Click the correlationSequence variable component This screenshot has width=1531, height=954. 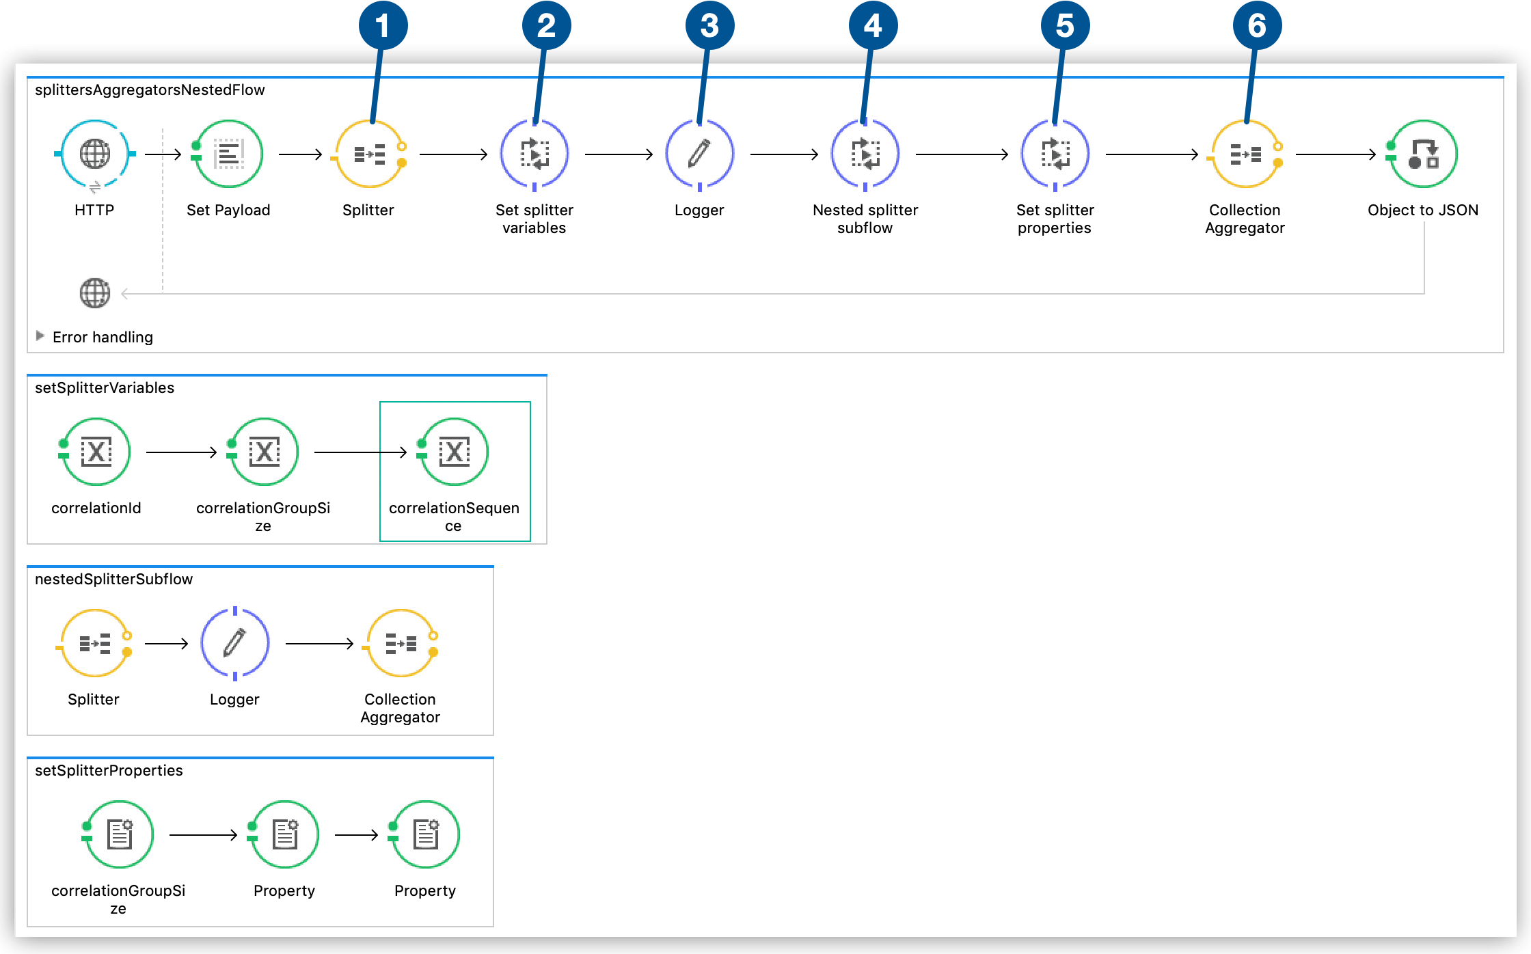[455, 452]
